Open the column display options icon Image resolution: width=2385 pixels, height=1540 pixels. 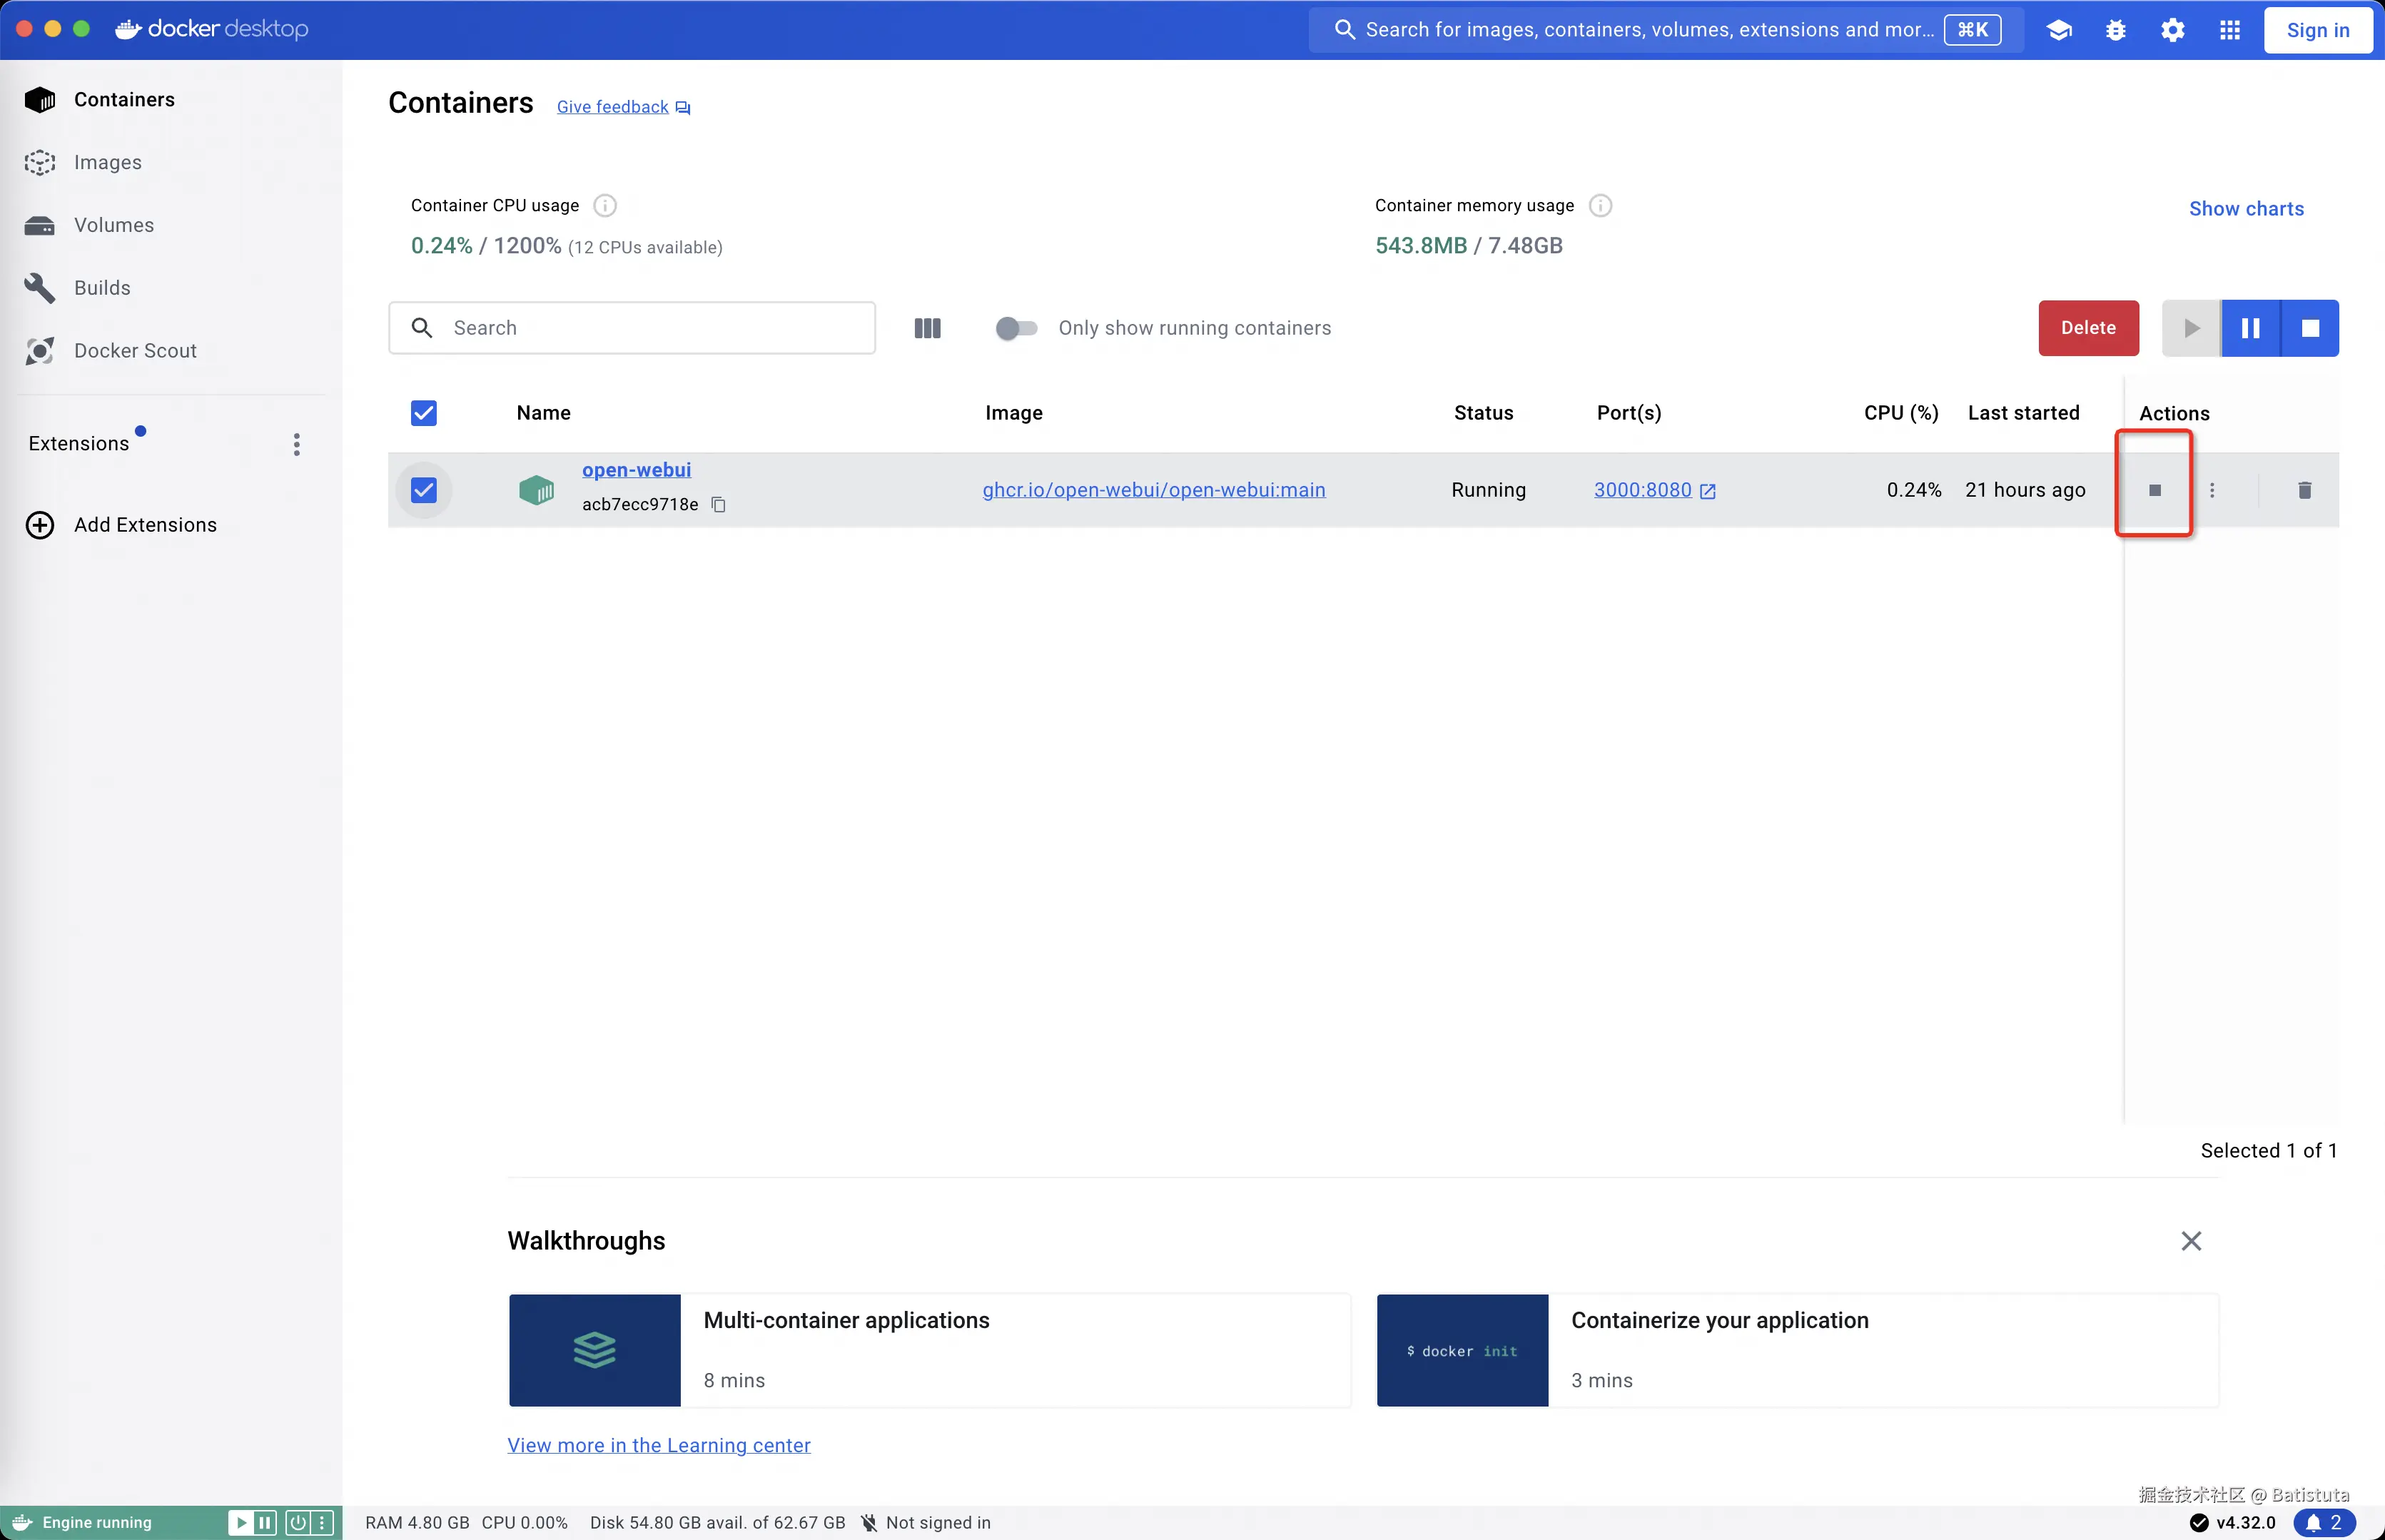[x=927, y=328]
